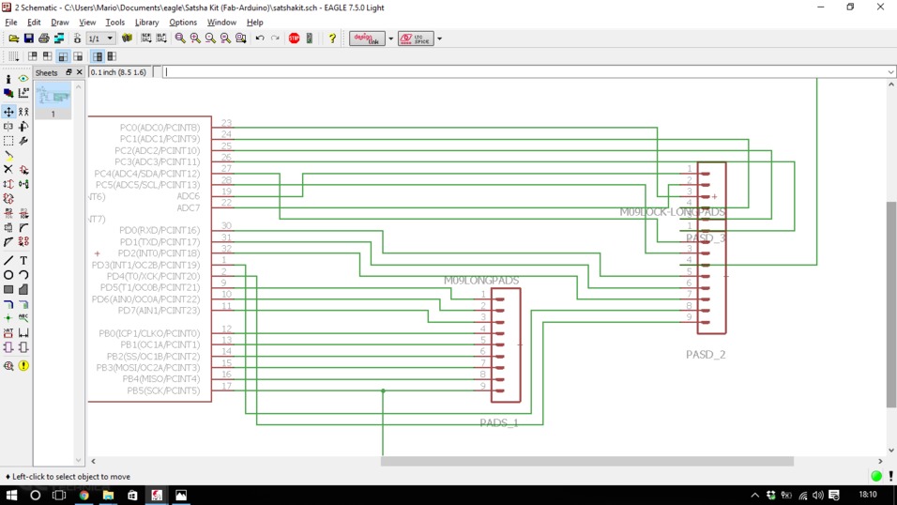Select the Text tool

(x=23, y=261)
